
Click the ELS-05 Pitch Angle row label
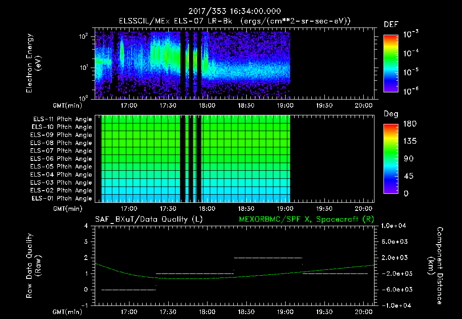pos(61,167)
